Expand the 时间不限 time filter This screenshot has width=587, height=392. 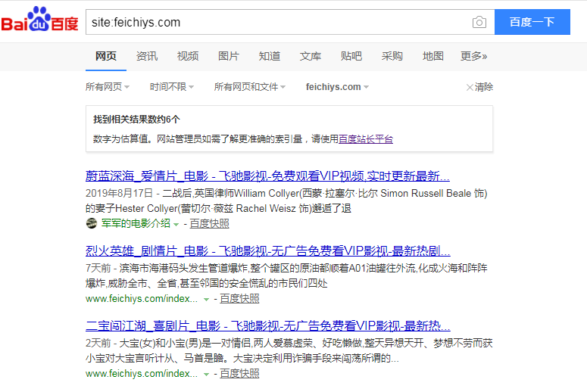pos(172,87)
